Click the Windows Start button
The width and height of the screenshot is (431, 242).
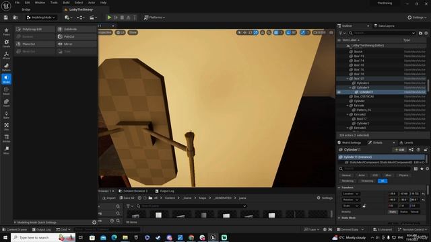click(5, 237)
